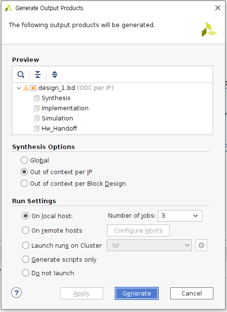The height and width of the screenshot is (312, 227).
Task: Choose Launch runs on Cluster option
Action: pyautogui.click(x=62, y=245)
